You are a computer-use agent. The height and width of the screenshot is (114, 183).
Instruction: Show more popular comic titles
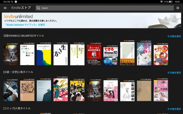(x=174, y=109)
